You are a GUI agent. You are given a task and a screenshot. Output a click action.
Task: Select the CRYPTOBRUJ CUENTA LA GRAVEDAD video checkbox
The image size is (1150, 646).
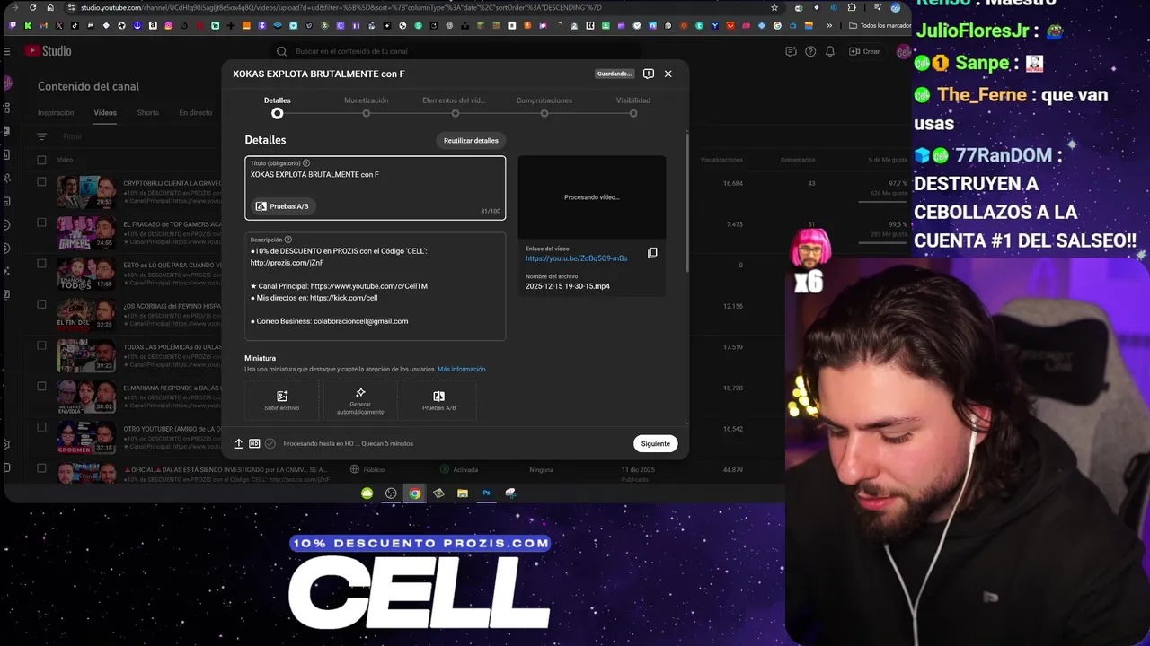coord(41,181)
